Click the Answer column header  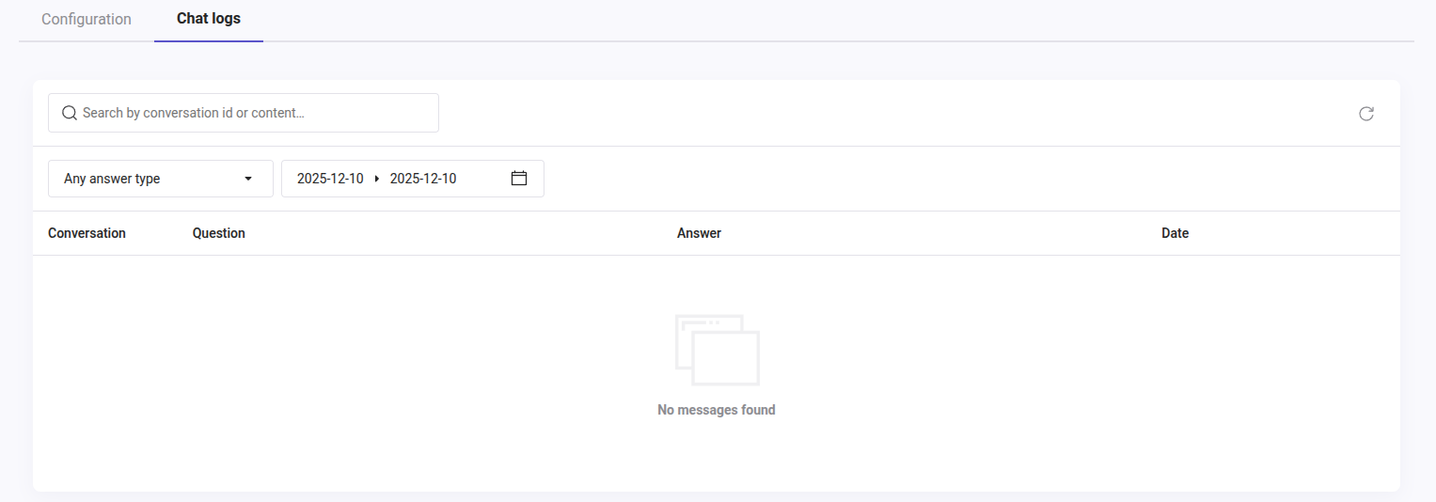[699, 233]
